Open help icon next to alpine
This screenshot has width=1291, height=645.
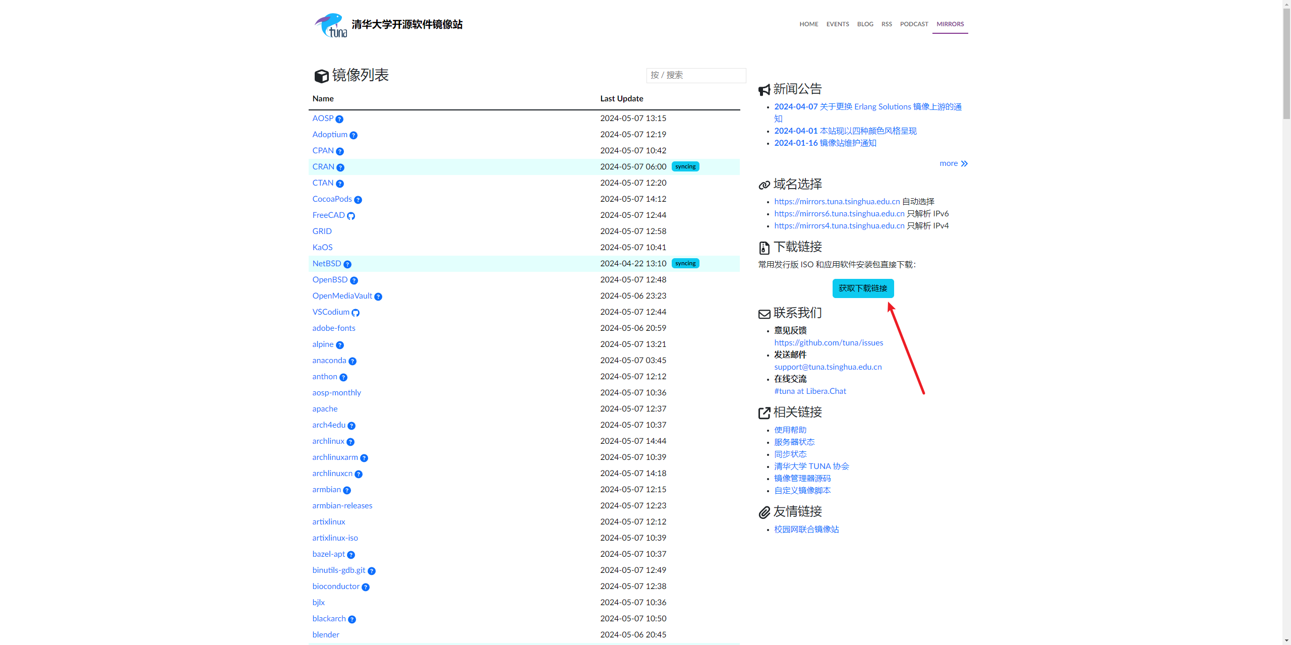pyautogui.click(x=340, y=345)
